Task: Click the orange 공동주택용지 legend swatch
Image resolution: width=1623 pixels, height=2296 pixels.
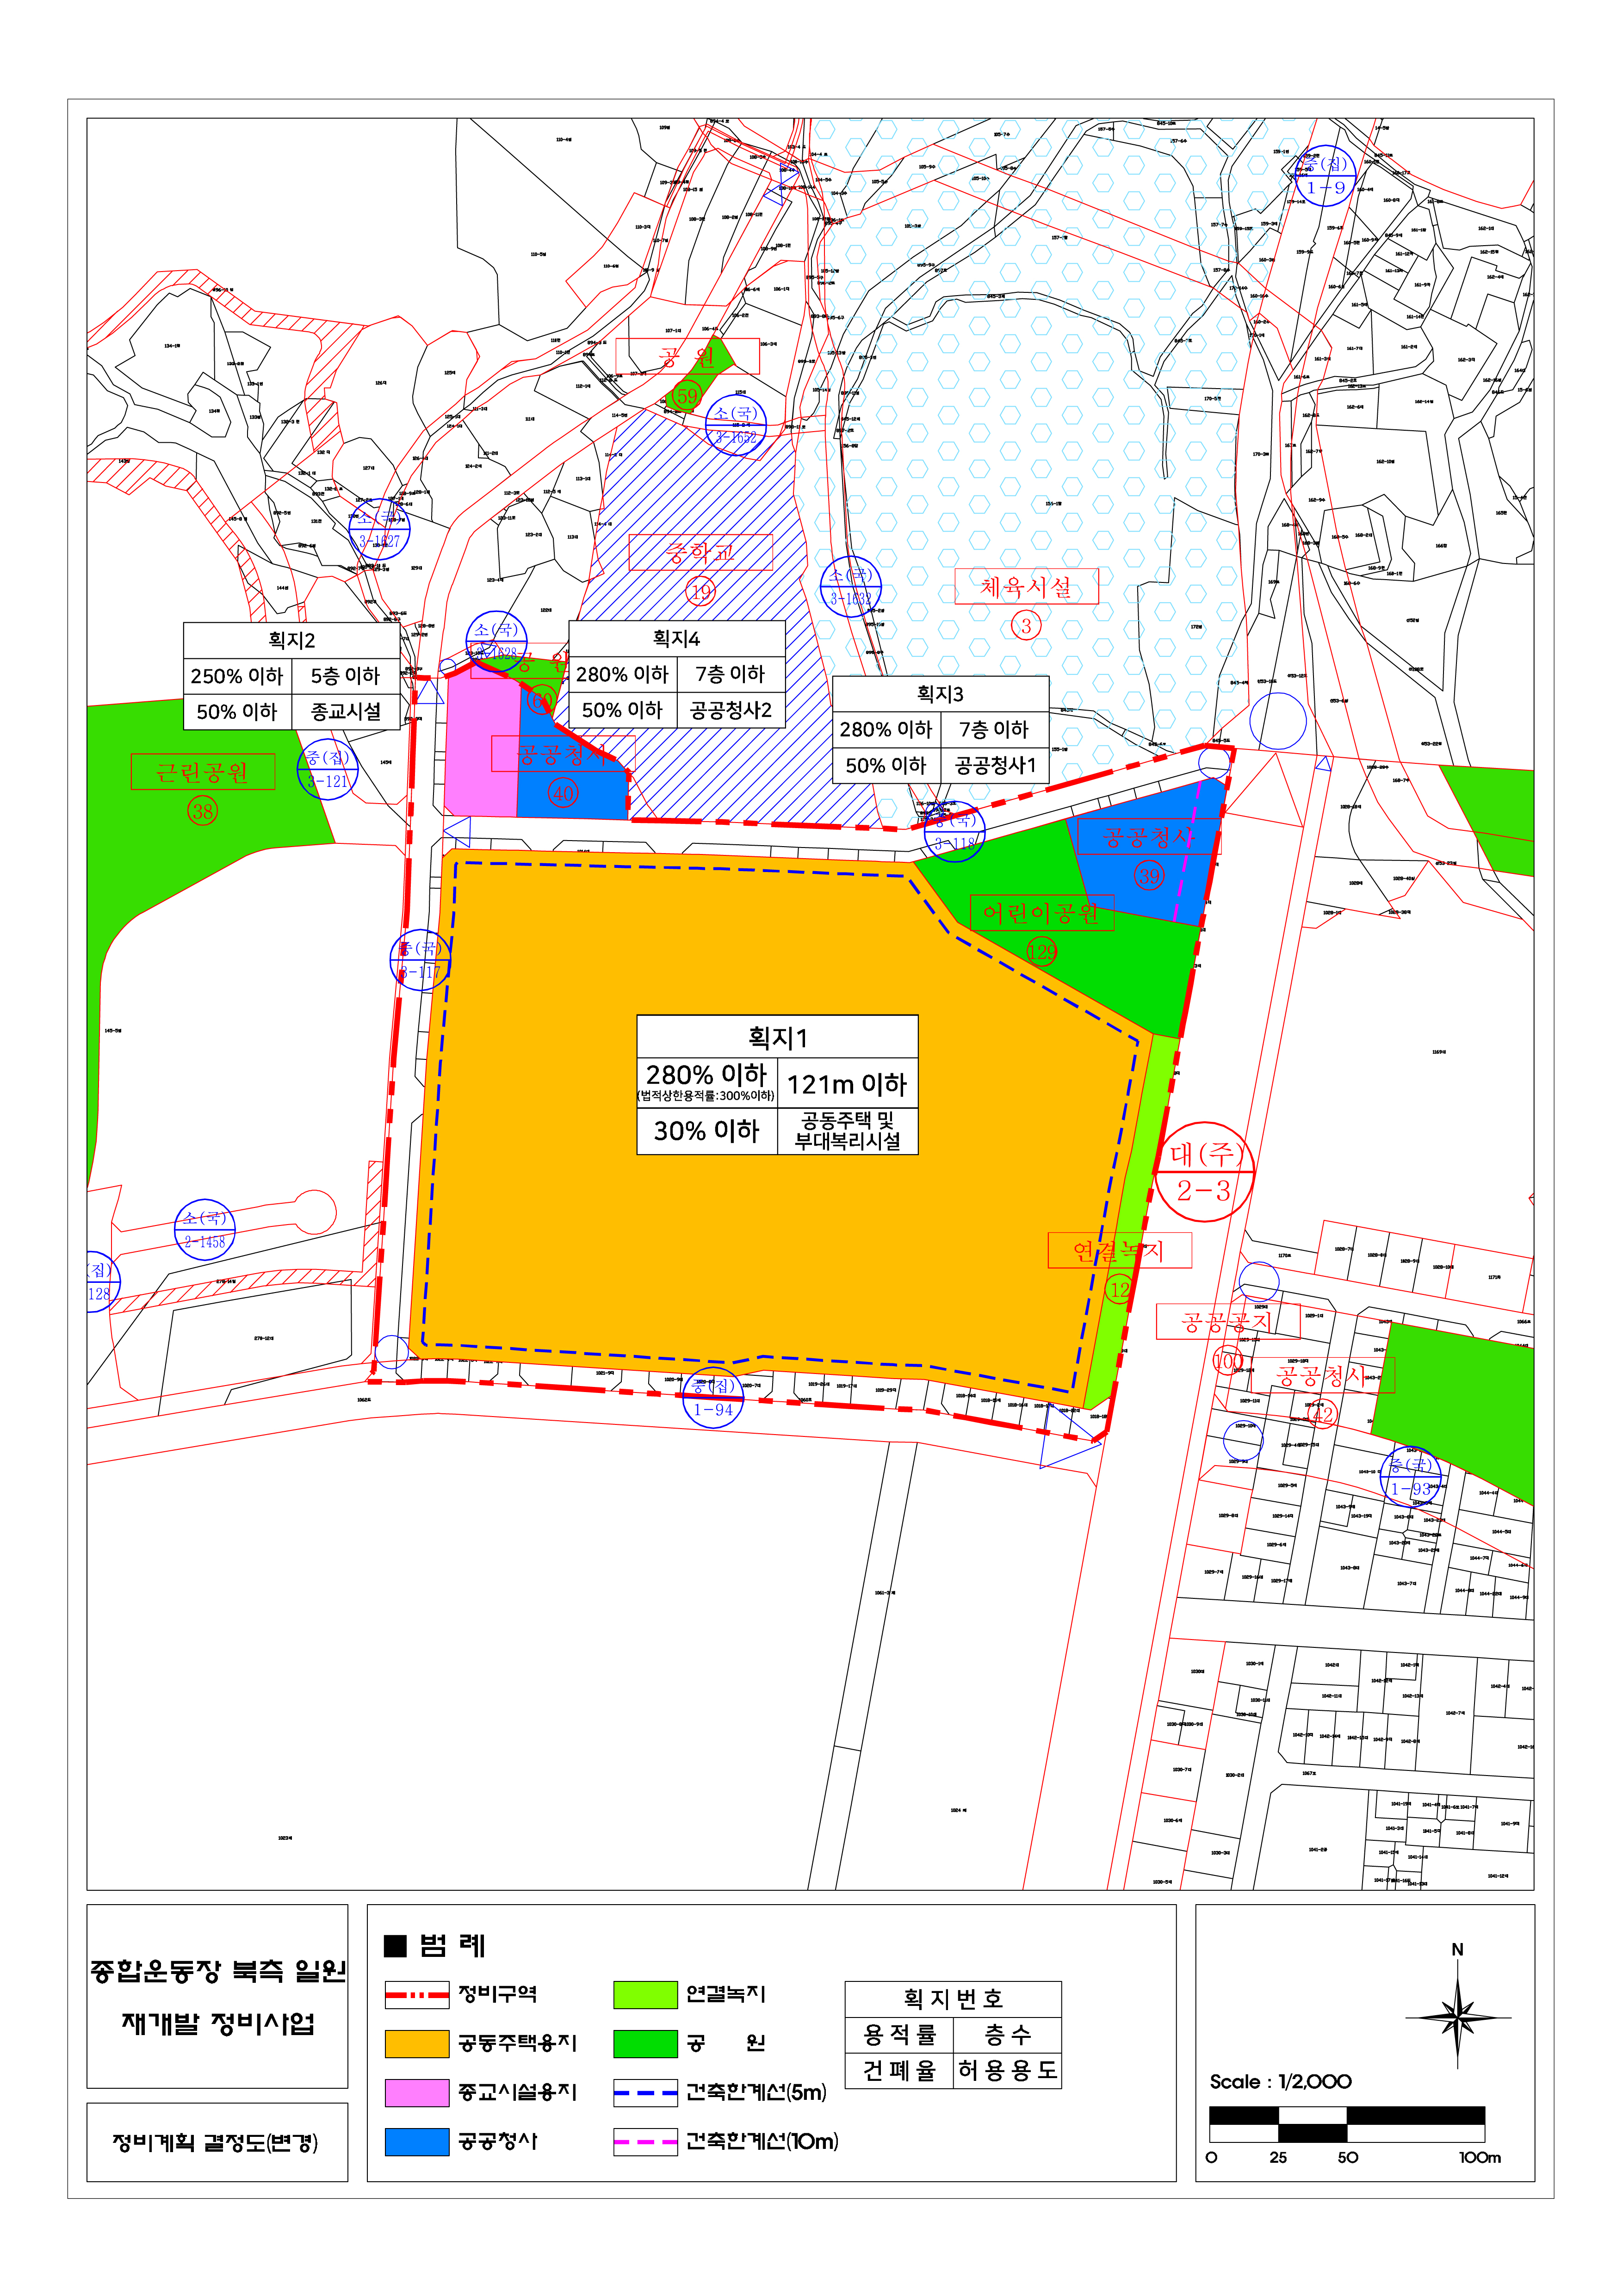Action: [x=417, y=2044]
